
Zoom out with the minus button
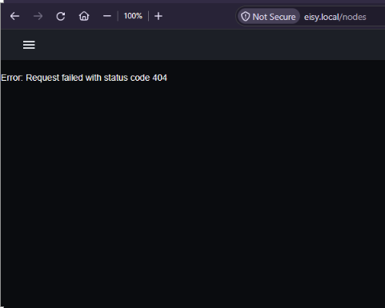107,16
